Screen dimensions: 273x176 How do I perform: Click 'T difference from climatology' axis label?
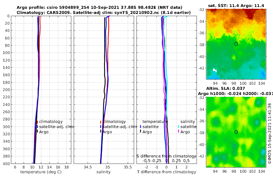(167, 172)
